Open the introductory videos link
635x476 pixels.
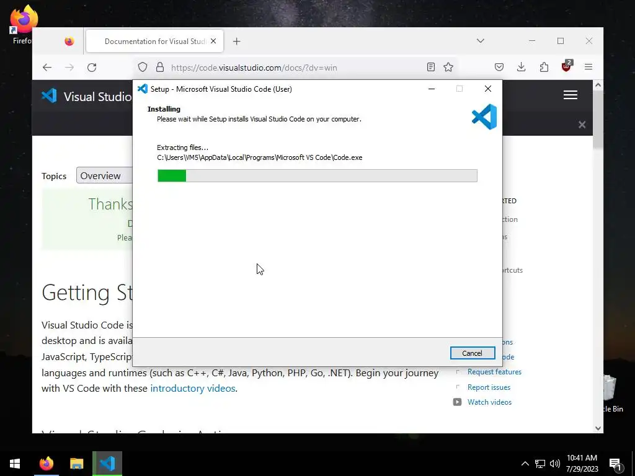coord(193,388)
